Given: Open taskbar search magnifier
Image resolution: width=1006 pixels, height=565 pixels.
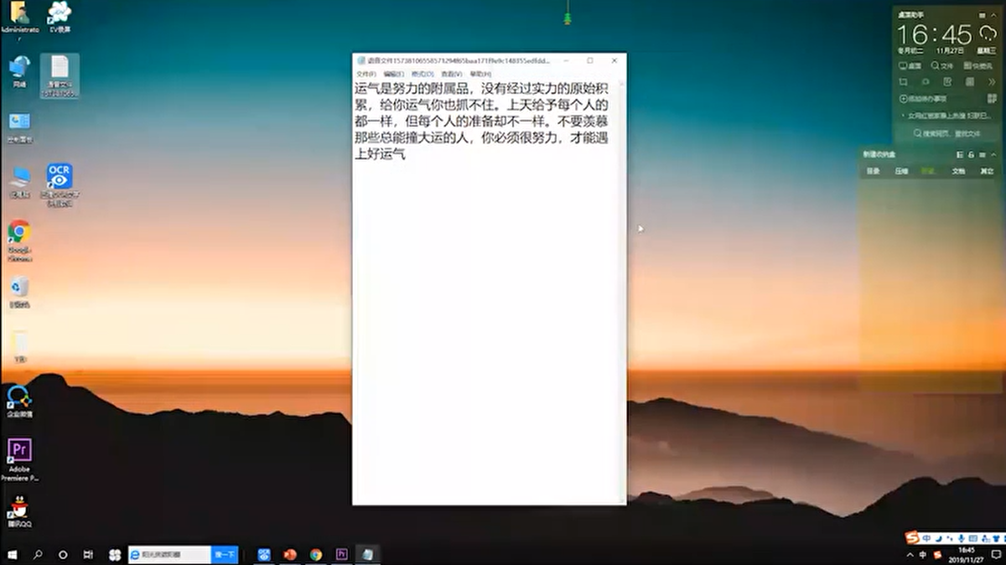Looking at the screenshot, I should pos(38,555).
